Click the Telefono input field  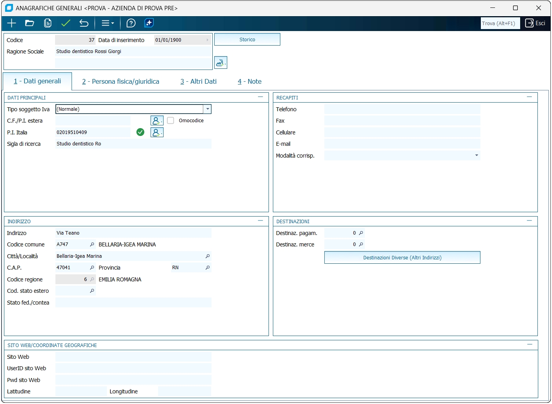(x=402, y=109)
